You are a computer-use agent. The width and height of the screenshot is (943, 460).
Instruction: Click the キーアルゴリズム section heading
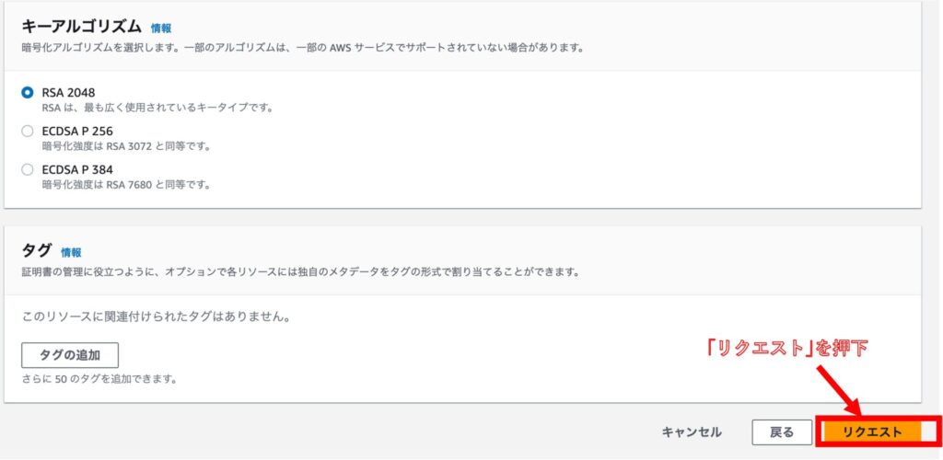(82, 27)
